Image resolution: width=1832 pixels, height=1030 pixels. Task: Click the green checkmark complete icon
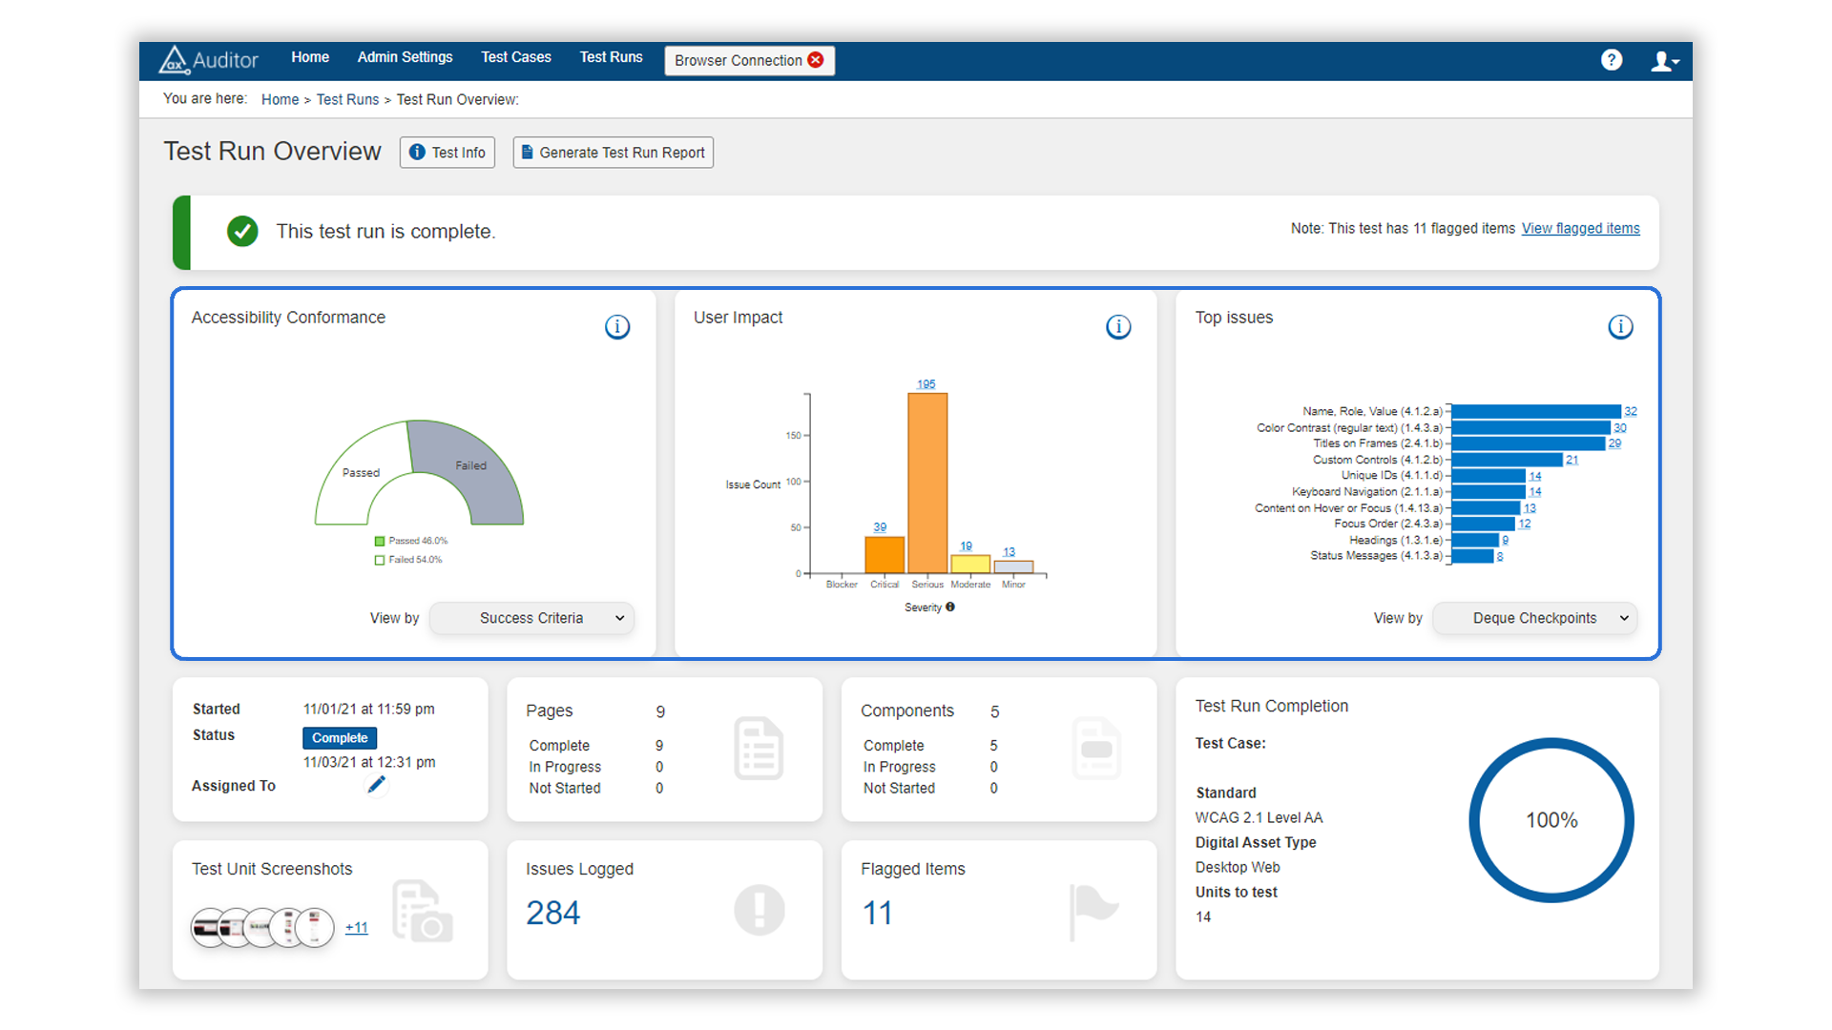(242, 231)
